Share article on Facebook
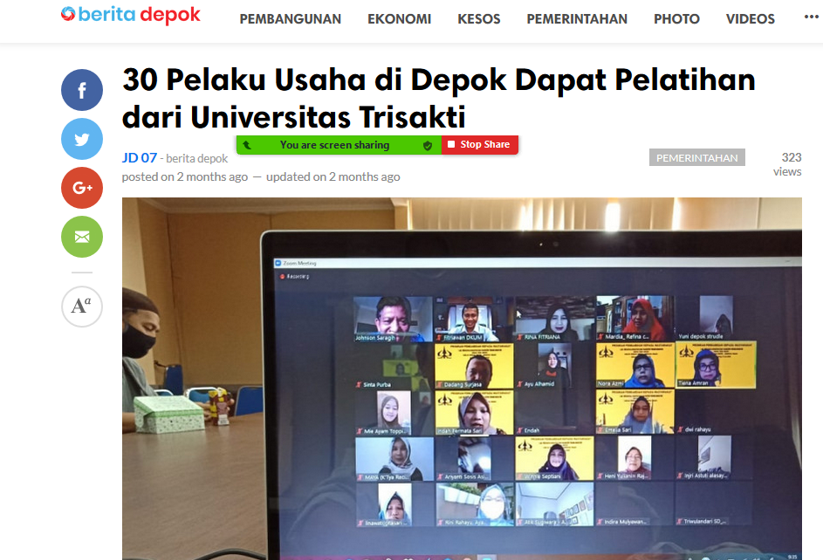The height and width of the screenshot is (560, 823). point(82,90)
